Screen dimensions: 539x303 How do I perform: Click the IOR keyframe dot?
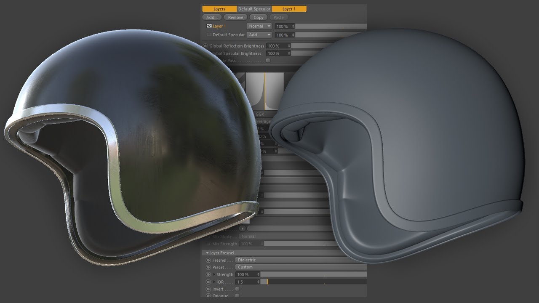pyautogui.click(x=208, y=282)
